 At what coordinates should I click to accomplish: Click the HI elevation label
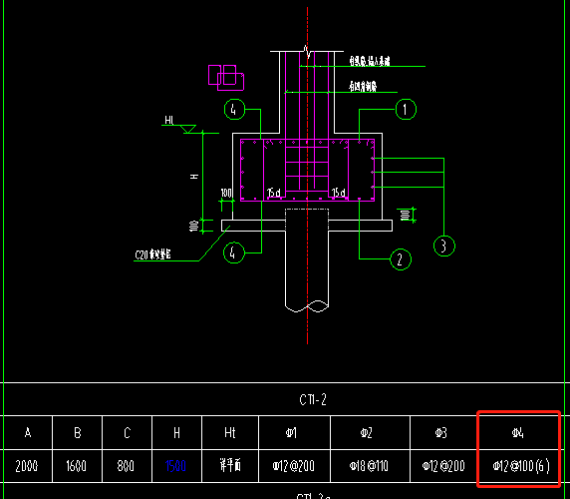coord(169,120)
